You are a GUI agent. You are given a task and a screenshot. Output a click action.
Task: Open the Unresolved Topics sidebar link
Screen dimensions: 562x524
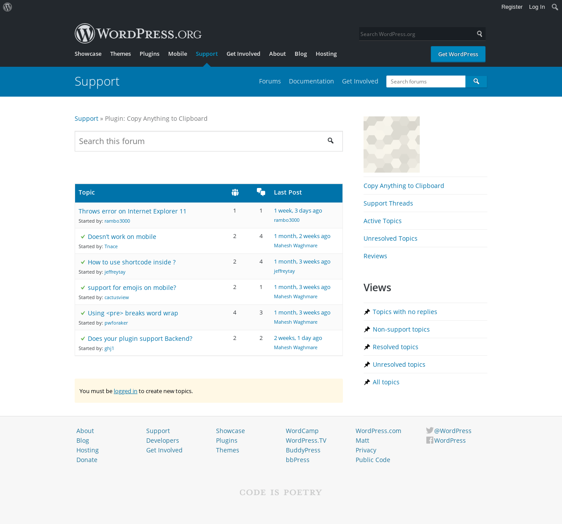tap(390, 239)
